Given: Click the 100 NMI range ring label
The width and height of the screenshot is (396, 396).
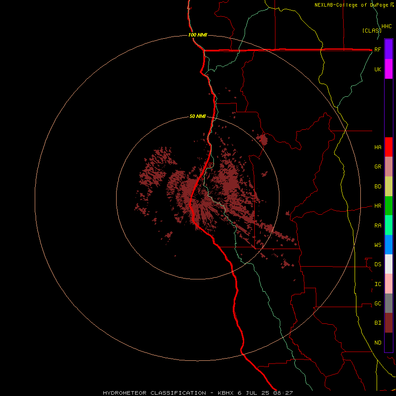Looking at the screenshot, I should (198, 35).
